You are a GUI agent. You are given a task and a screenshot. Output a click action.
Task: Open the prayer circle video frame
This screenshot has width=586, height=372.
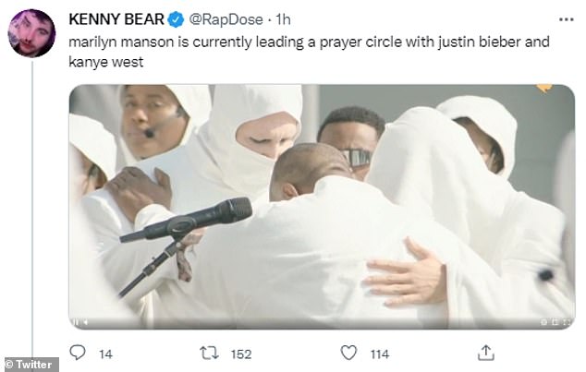click(x=322, y=203)
